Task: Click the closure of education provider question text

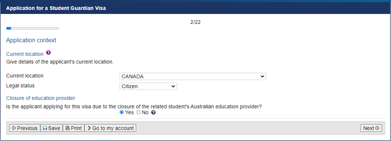Action: [134, 106]
